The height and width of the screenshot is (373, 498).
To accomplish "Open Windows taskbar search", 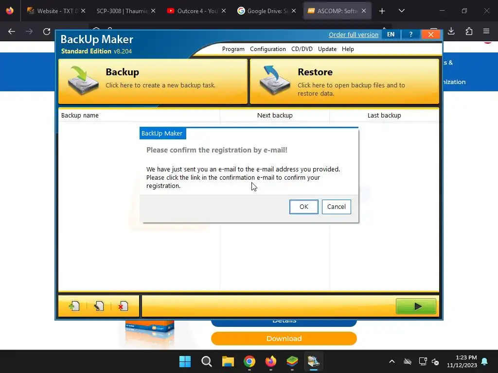I will click(x=206, y=361).
